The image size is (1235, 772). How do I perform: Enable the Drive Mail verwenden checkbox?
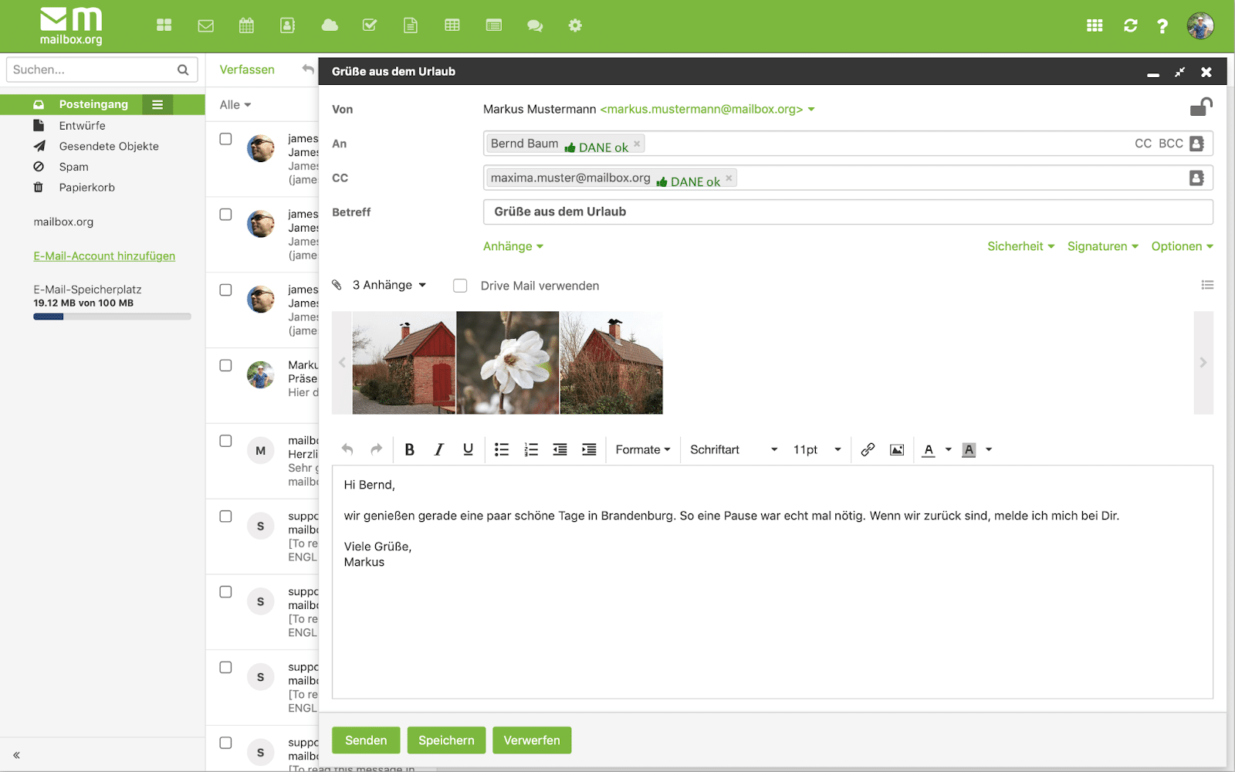[x=460, y=285]
